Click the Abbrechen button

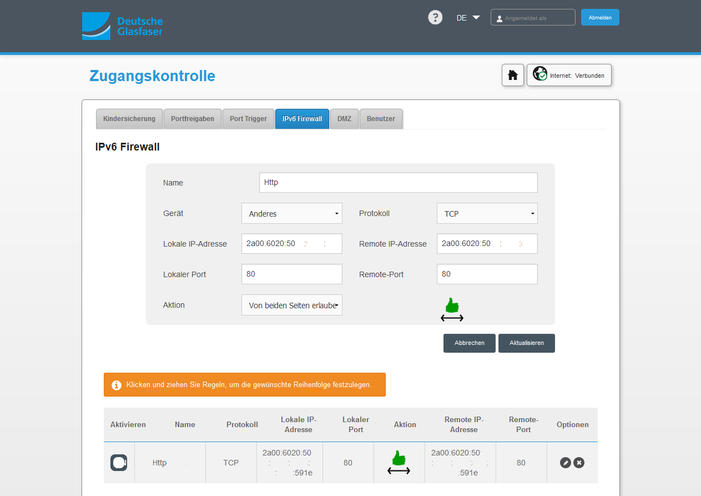(470, 343)
